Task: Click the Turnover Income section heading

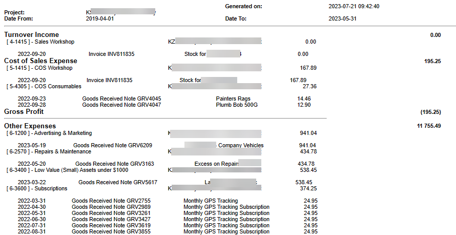Action: pos(31,35)
